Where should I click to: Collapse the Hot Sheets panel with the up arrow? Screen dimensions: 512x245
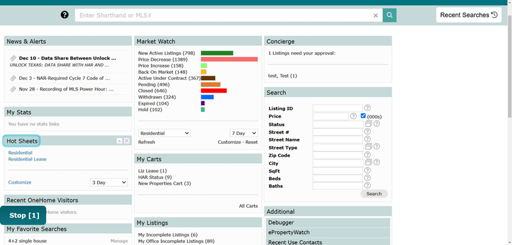point(120,141)
